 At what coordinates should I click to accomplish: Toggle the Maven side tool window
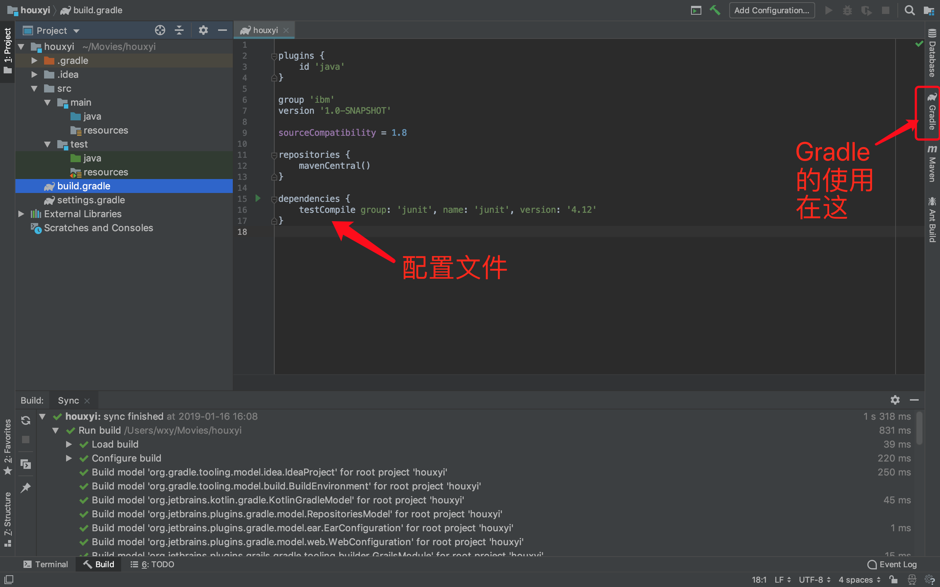tap(932, 164)
